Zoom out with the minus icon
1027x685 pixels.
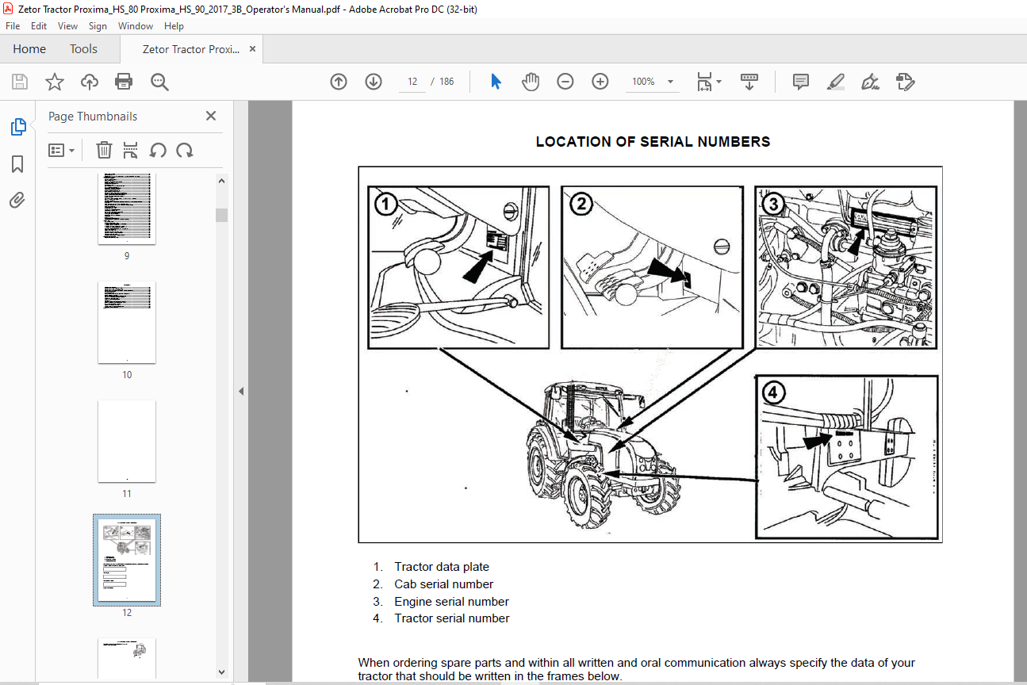pos(565,82)
